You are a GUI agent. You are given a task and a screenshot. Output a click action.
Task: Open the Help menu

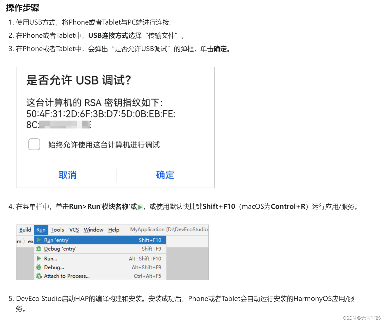[x=114, y=230]
